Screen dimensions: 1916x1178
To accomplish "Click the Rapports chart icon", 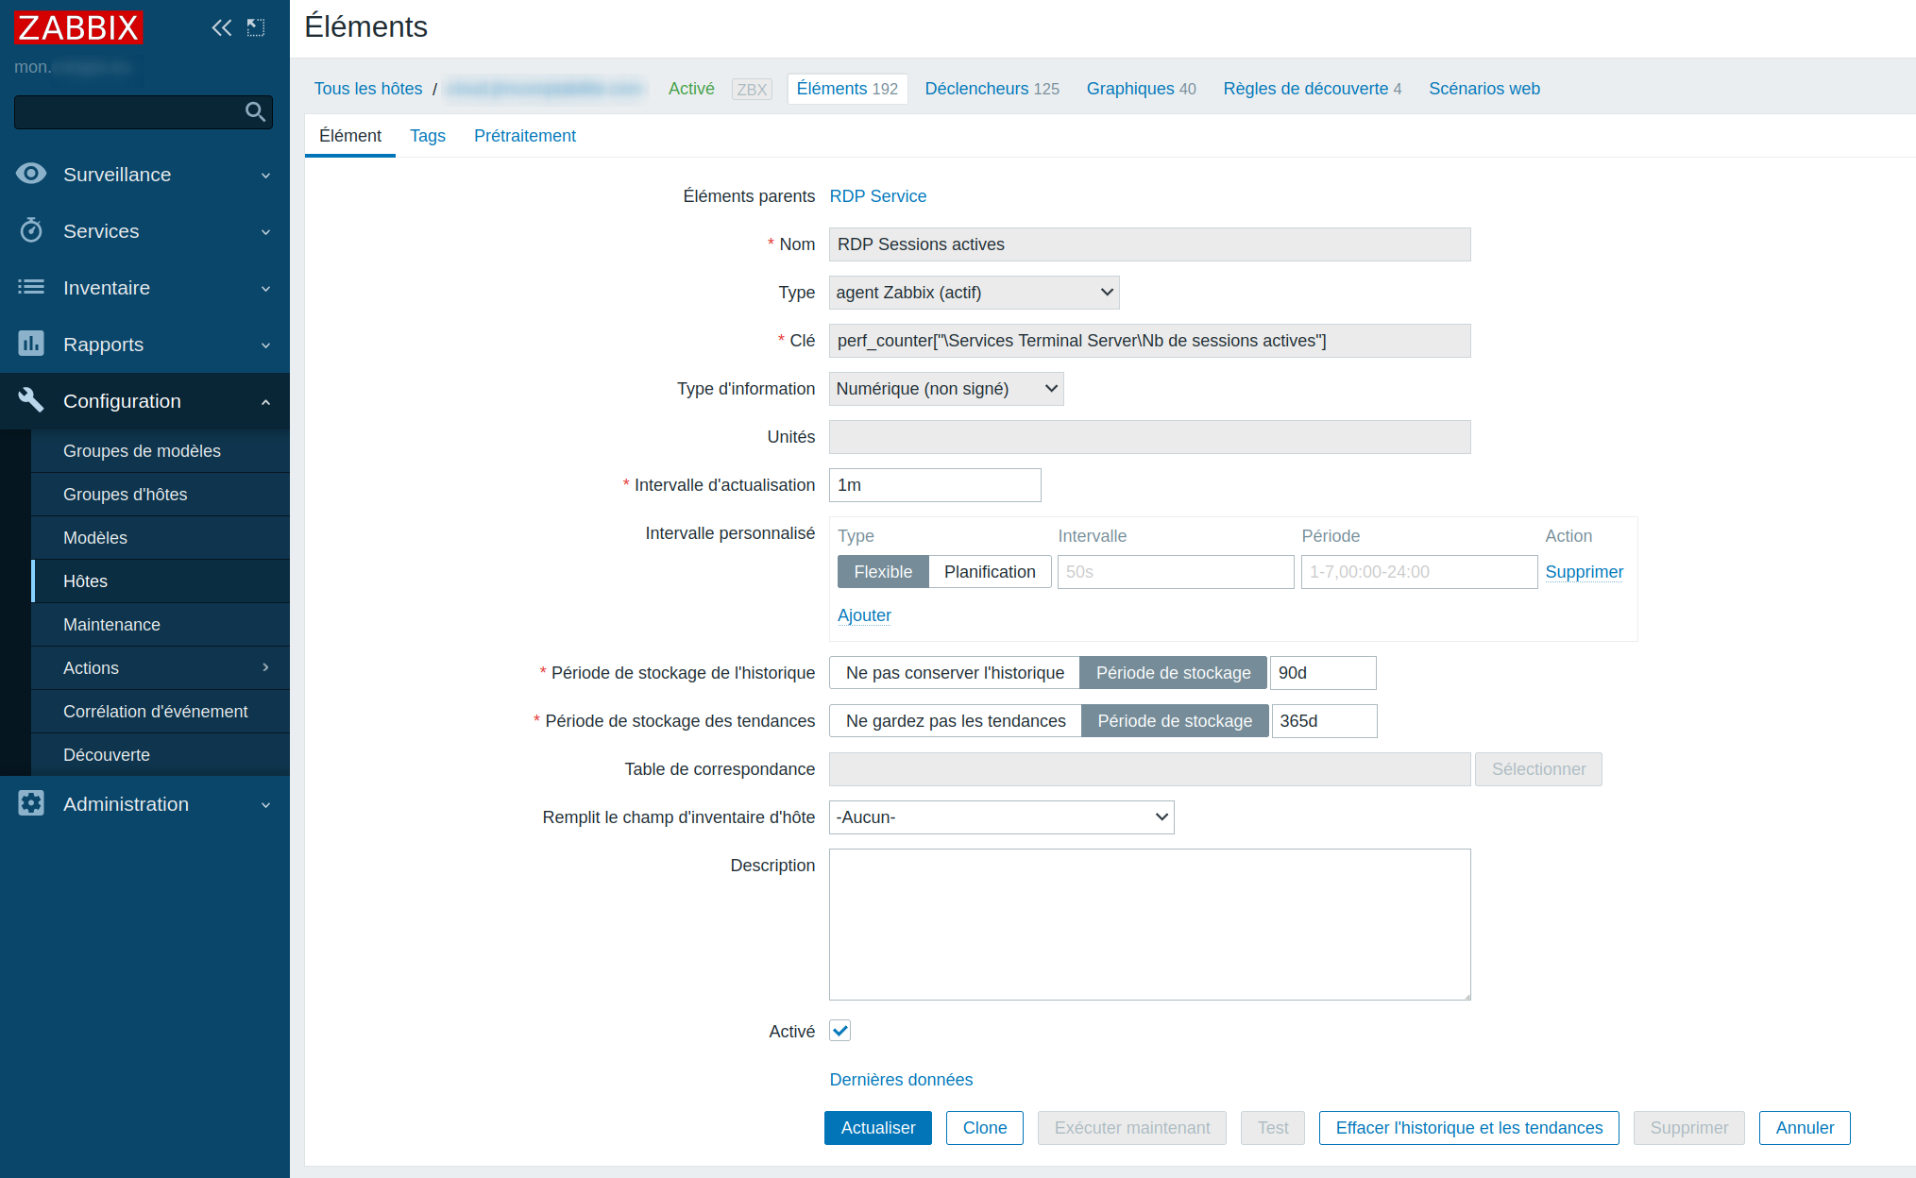I will coord(31,344).
